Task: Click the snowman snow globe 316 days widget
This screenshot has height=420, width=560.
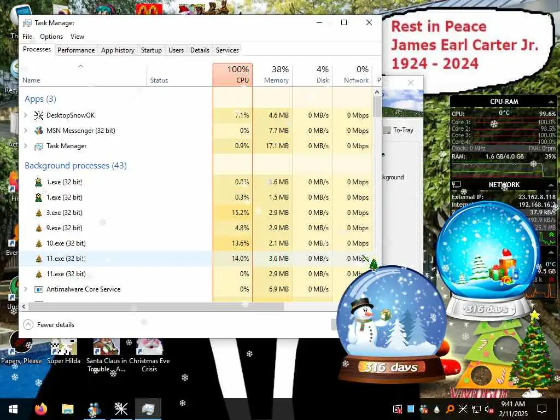Action: point(391,325)
